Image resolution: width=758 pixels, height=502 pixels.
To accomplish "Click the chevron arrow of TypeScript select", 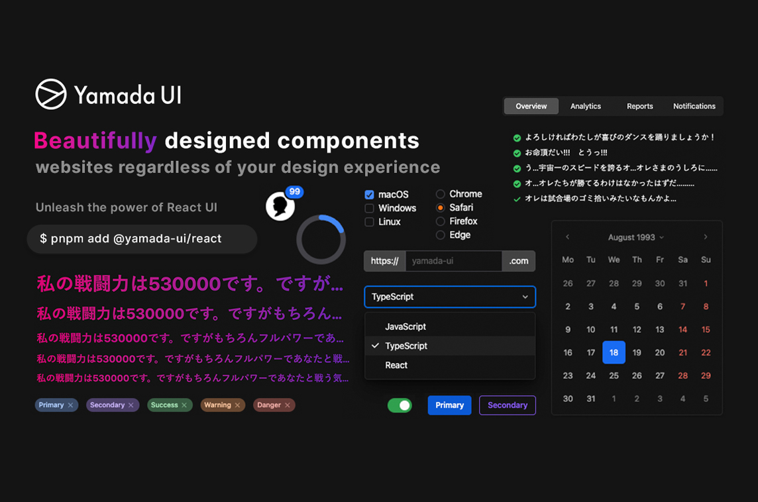I will (x=525, y=297).
